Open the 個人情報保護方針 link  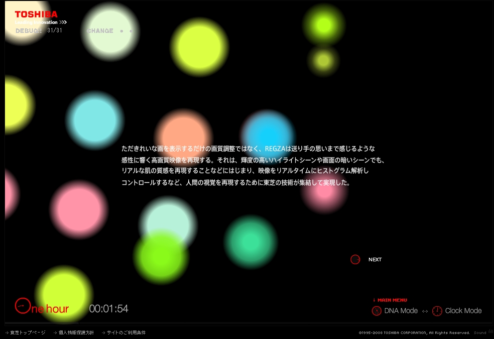click(x=76, y=333)
